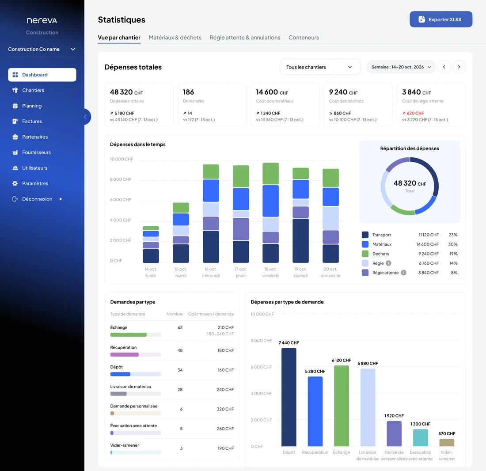Viewport: 486px width, 471px height.
Task: Click the Matériaux blue legend swatch
Action: point(365,244)
